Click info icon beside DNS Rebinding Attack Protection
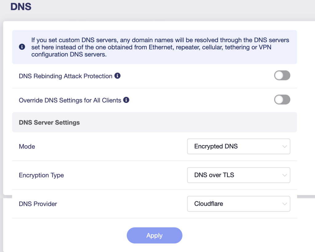This screenshot has width=315, height=252. coord(117,76)
